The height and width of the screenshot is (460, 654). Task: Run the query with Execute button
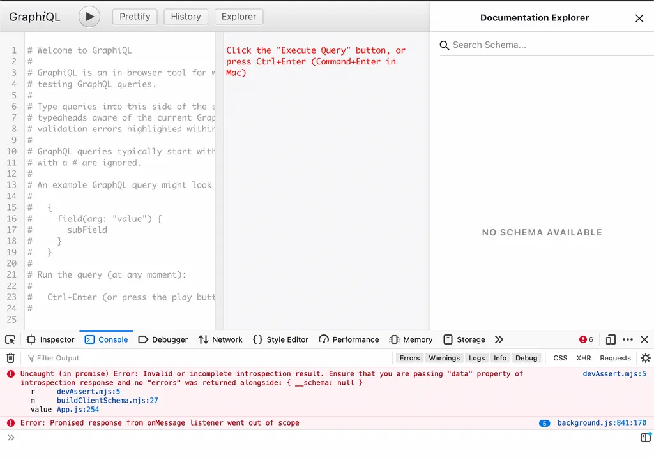pos(89,17)
